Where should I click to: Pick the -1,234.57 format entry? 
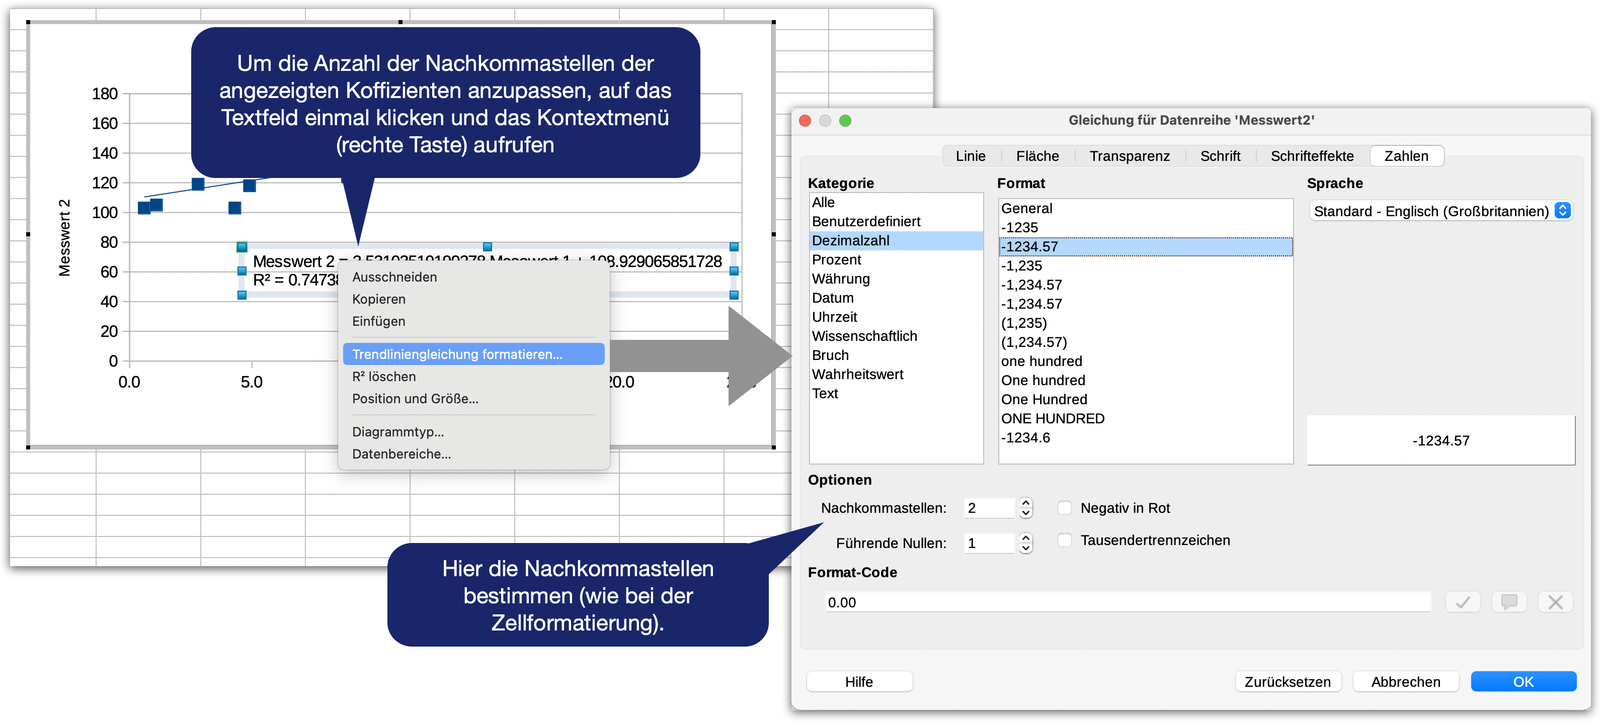tap(1031, 285)
